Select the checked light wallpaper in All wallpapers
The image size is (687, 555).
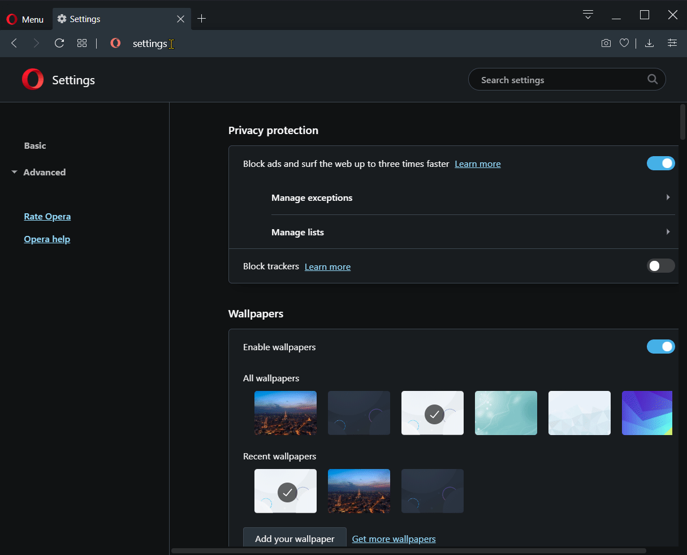click(433, 413)
